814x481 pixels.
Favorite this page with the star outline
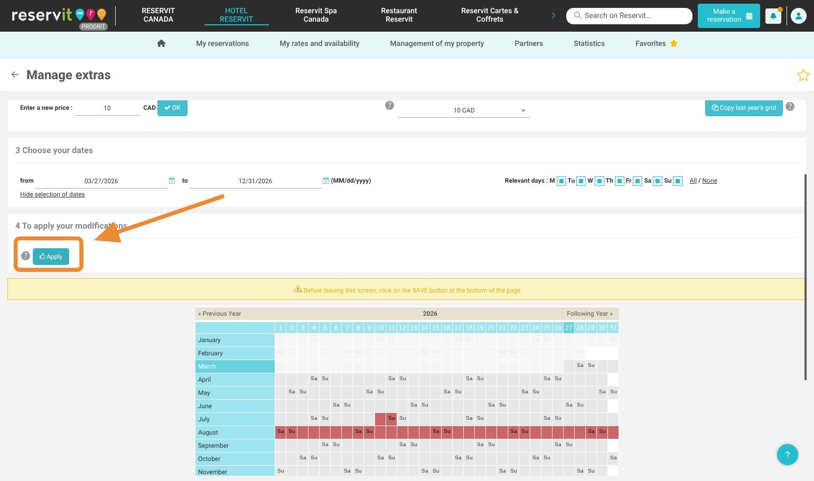pyautogui.click(x=803, y=75)
